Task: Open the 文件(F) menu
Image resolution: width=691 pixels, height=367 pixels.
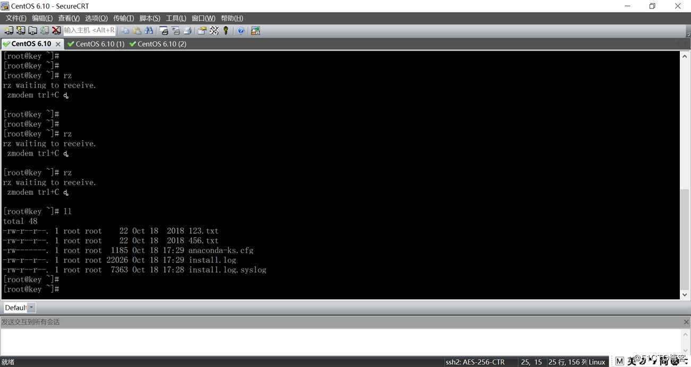Action: click(x=16, y=18)
